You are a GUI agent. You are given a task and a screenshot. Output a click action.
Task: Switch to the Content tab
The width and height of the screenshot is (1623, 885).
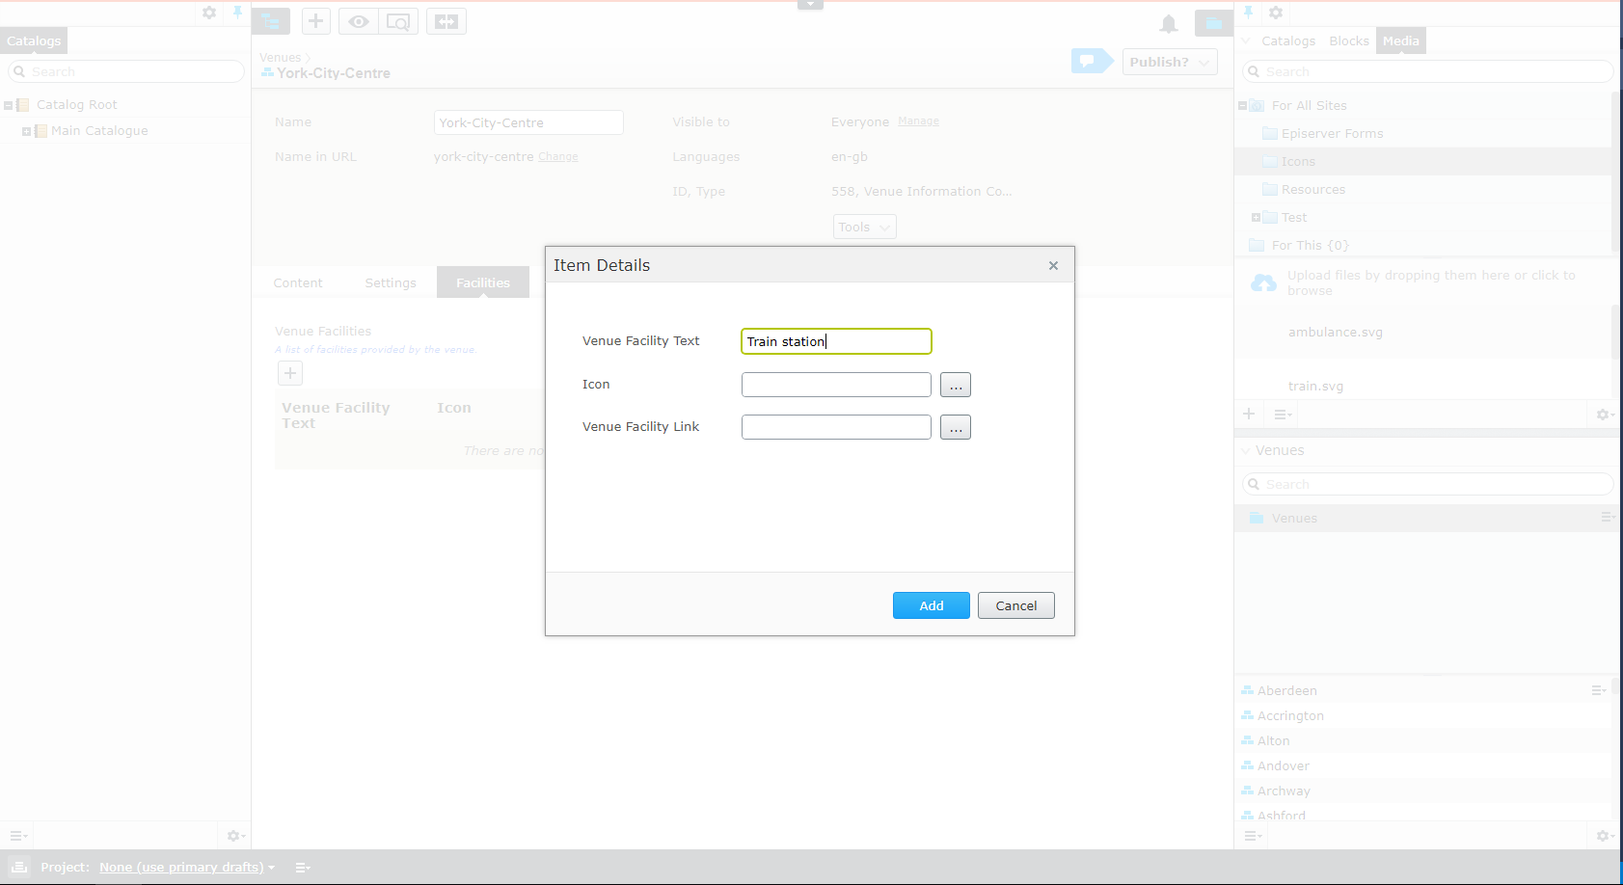[297, 282]
